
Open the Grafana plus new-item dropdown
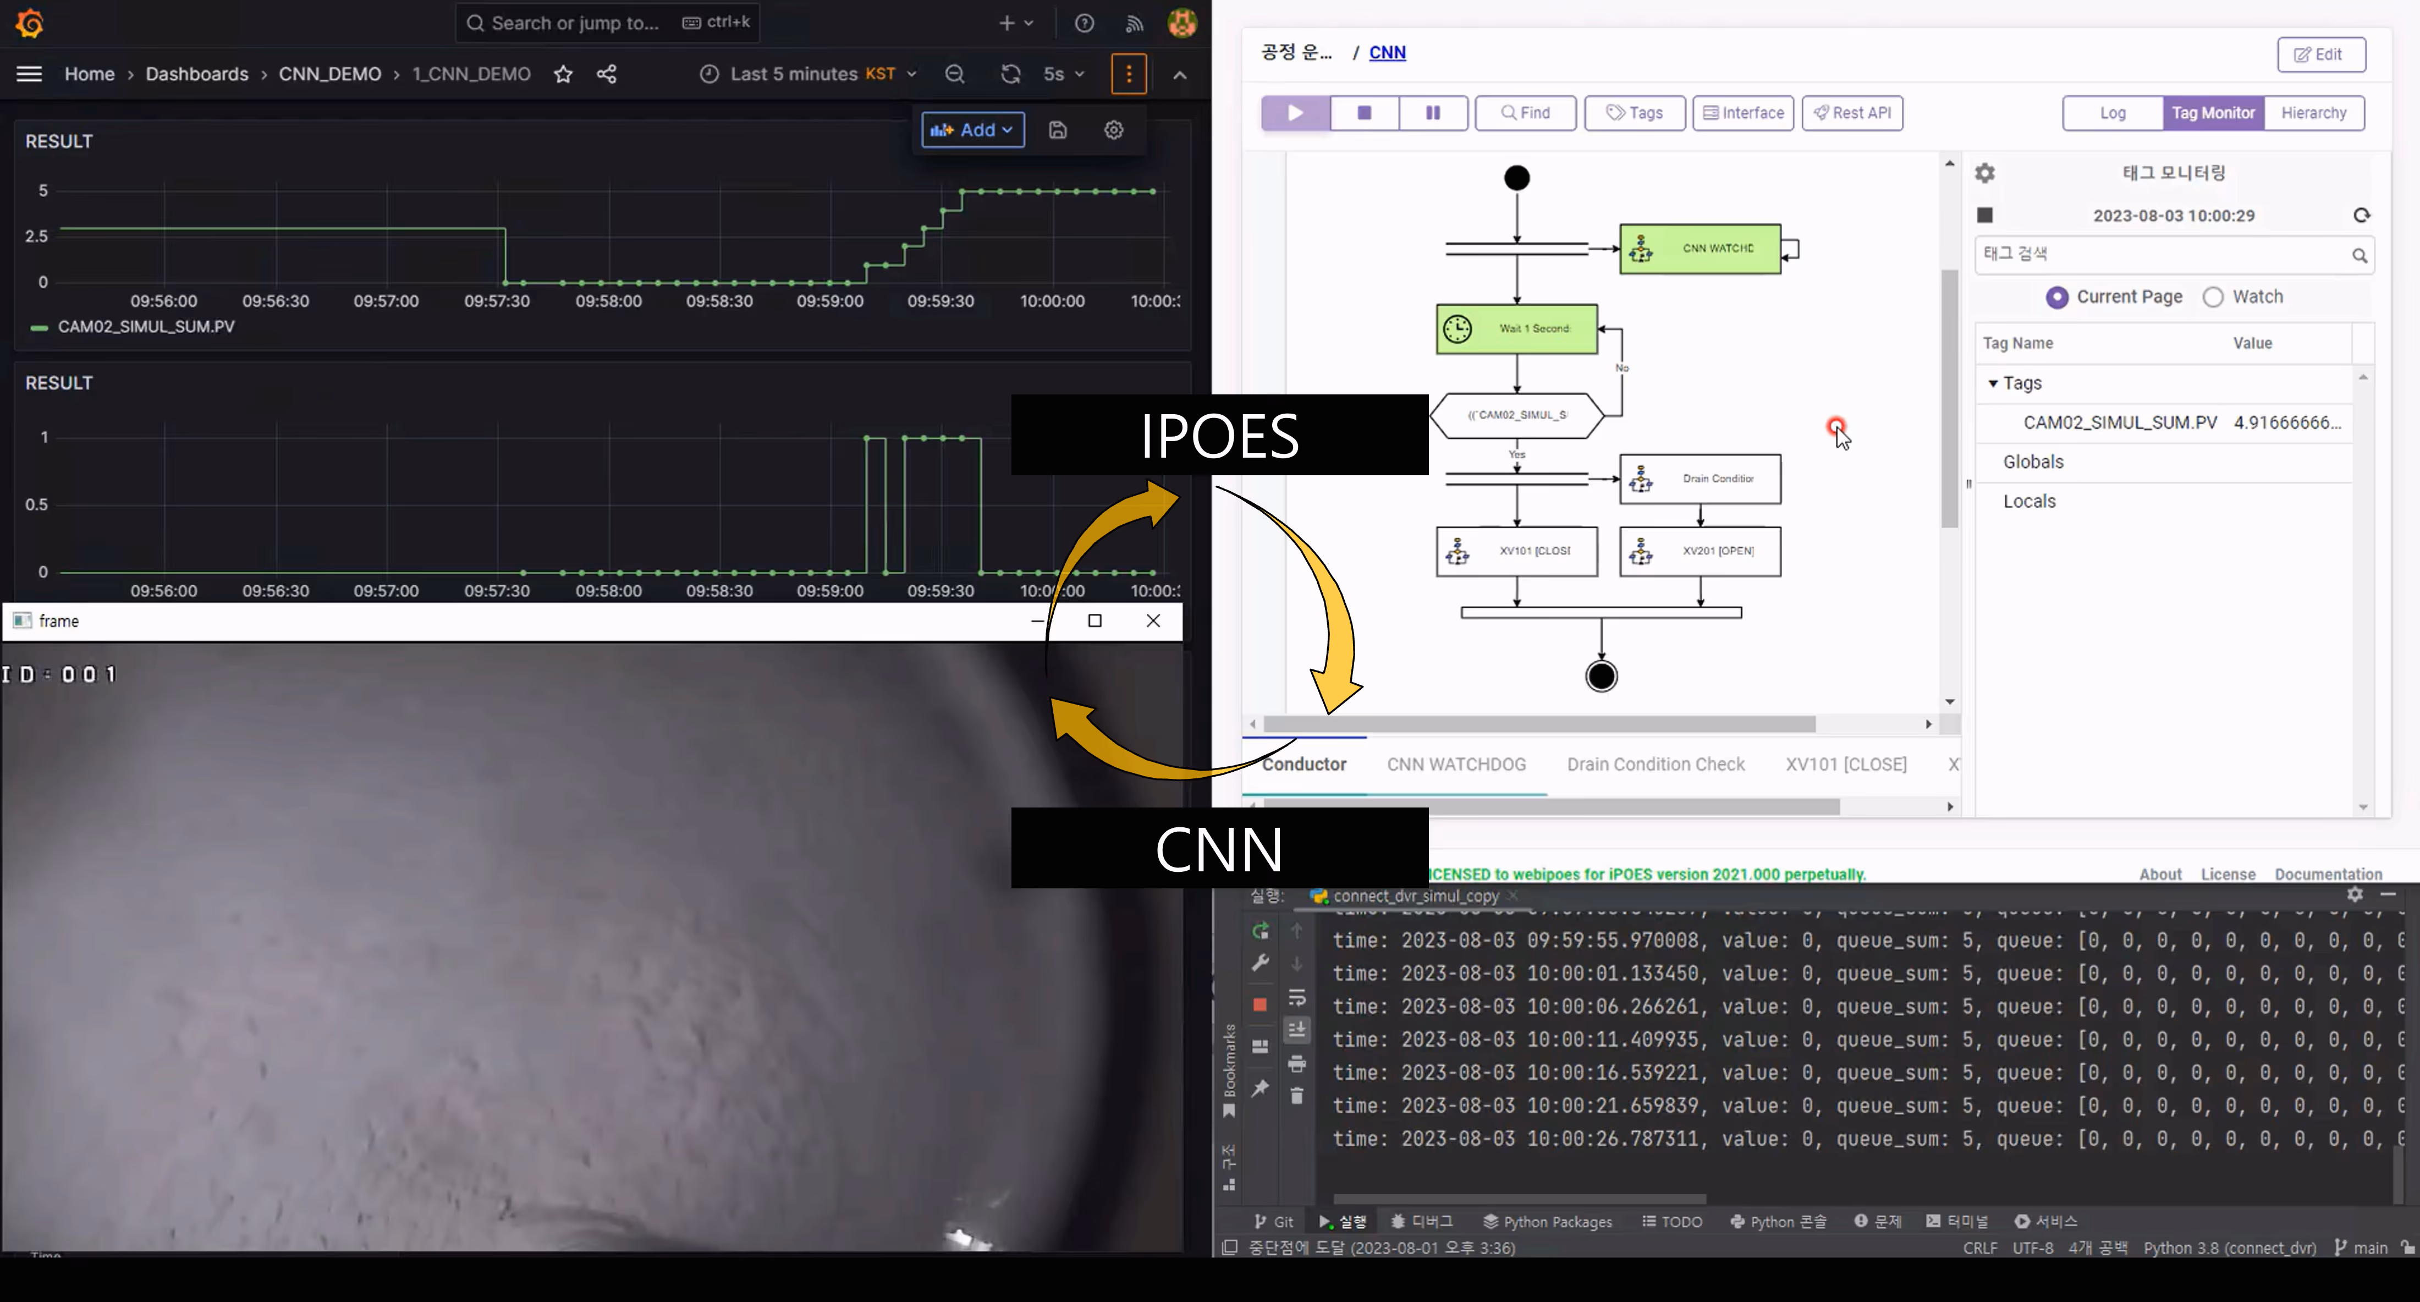coord(1015,24)
